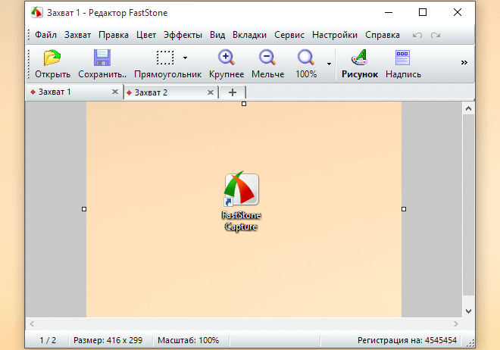Close the Захват 2 tab

click(210, 92)
